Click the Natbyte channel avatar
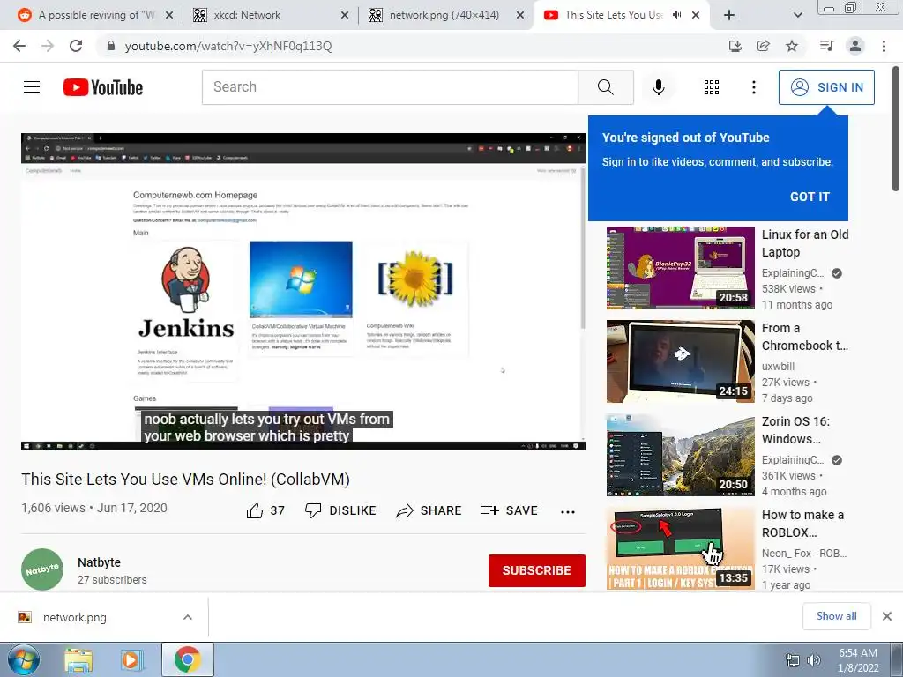The image size is (903, 677). tap(42, 569)
